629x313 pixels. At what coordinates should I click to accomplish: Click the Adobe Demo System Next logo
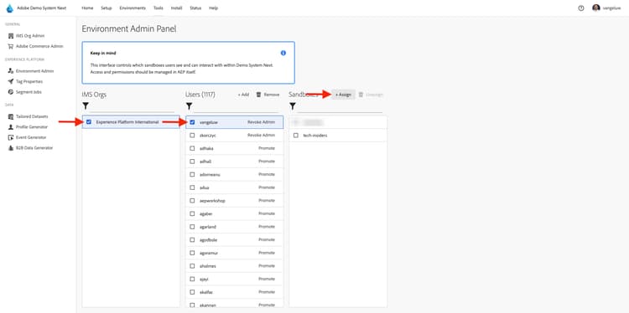click(x=9, y=8)
